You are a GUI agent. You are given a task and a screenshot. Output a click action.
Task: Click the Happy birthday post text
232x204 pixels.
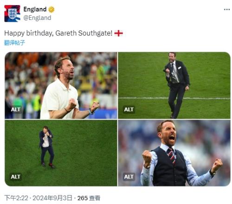click(58, 33)
